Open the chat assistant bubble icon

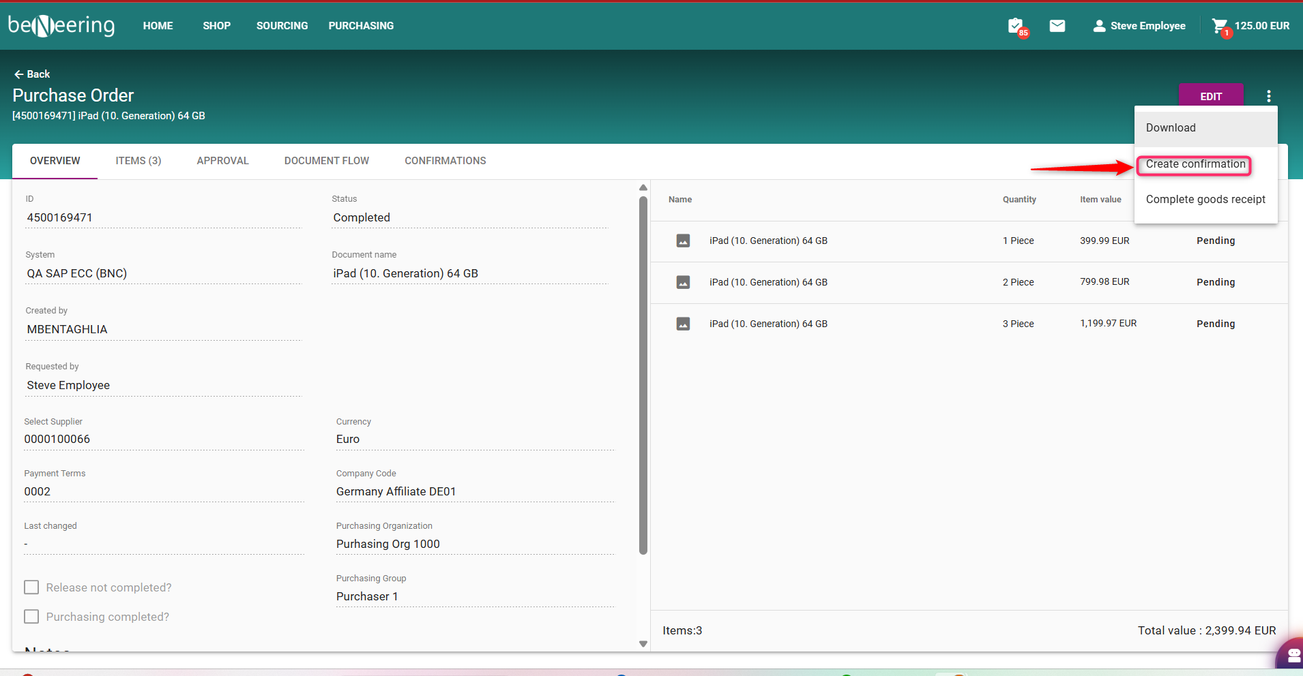(1292, 656)
